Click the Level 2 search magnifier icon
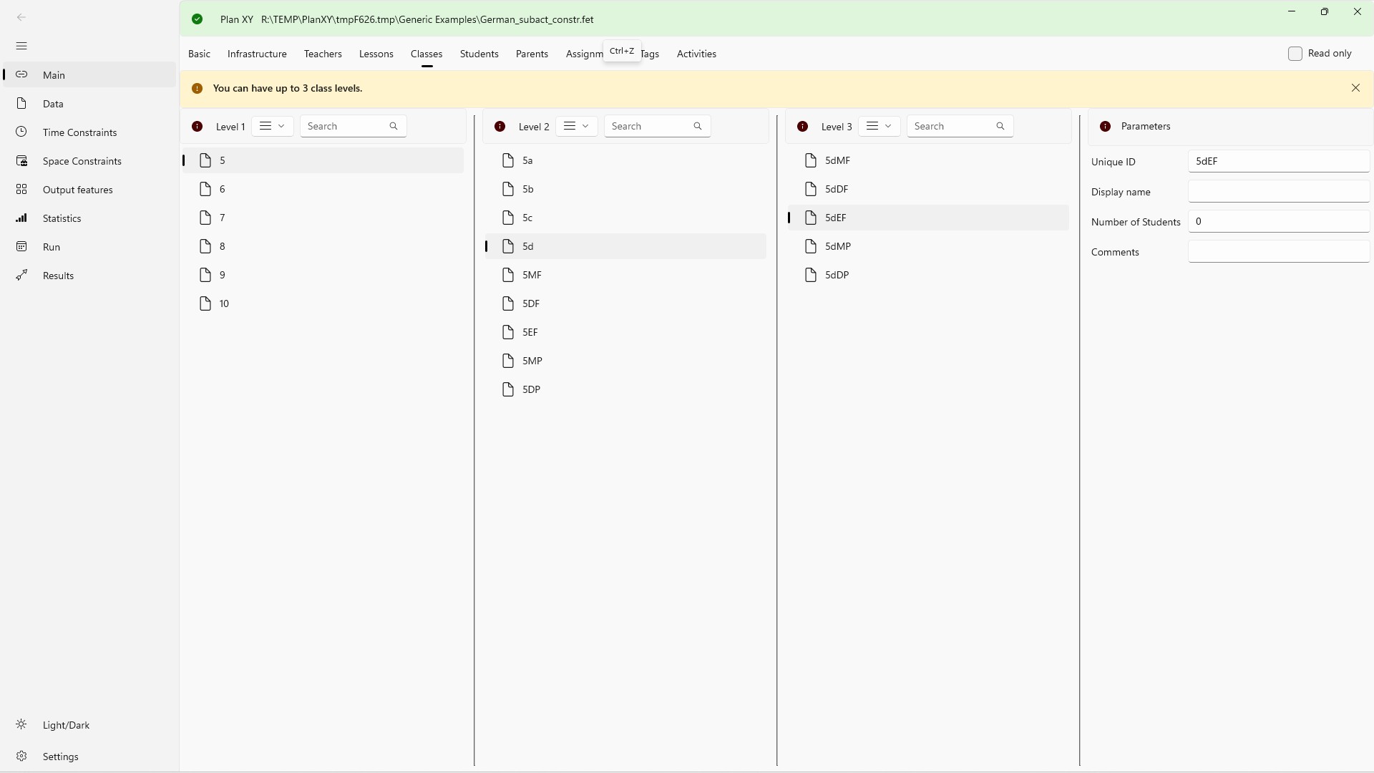 coord(698,127)
